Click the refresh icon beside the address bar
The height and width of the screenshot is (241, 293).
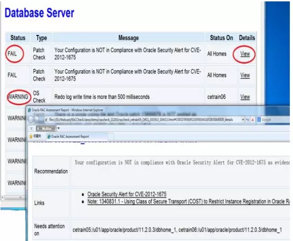tap(248, 120)
